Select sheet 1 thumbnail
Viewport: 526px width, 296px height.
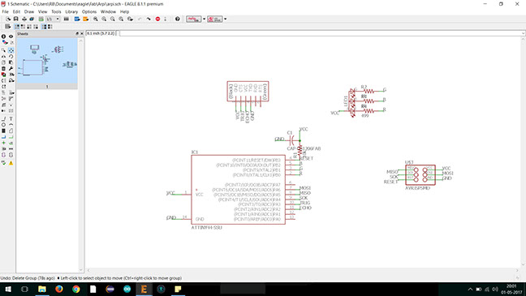pos(47,63)
